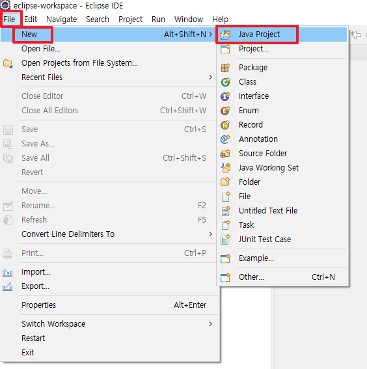This screenshot has height=369, width=367.
Task: Choose Open File... from File menu
Action: click(x=108, y=49)
